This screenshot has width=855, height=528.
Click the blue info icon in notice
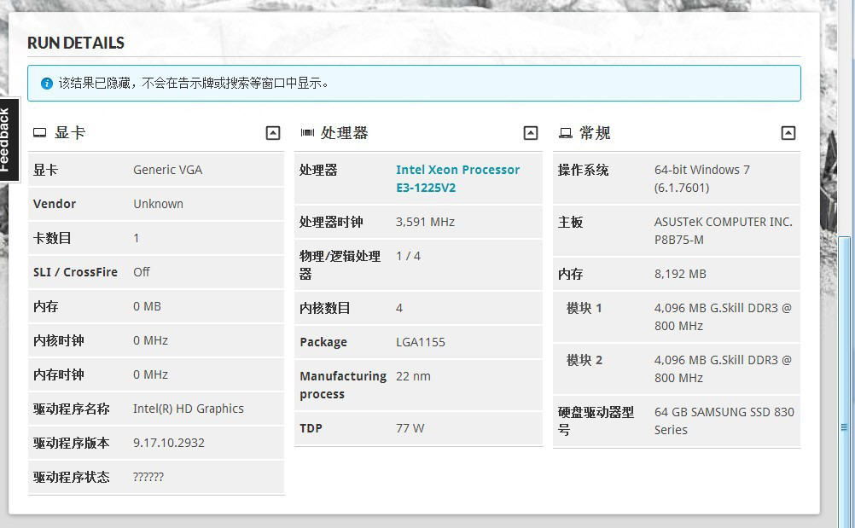(47, 84)
